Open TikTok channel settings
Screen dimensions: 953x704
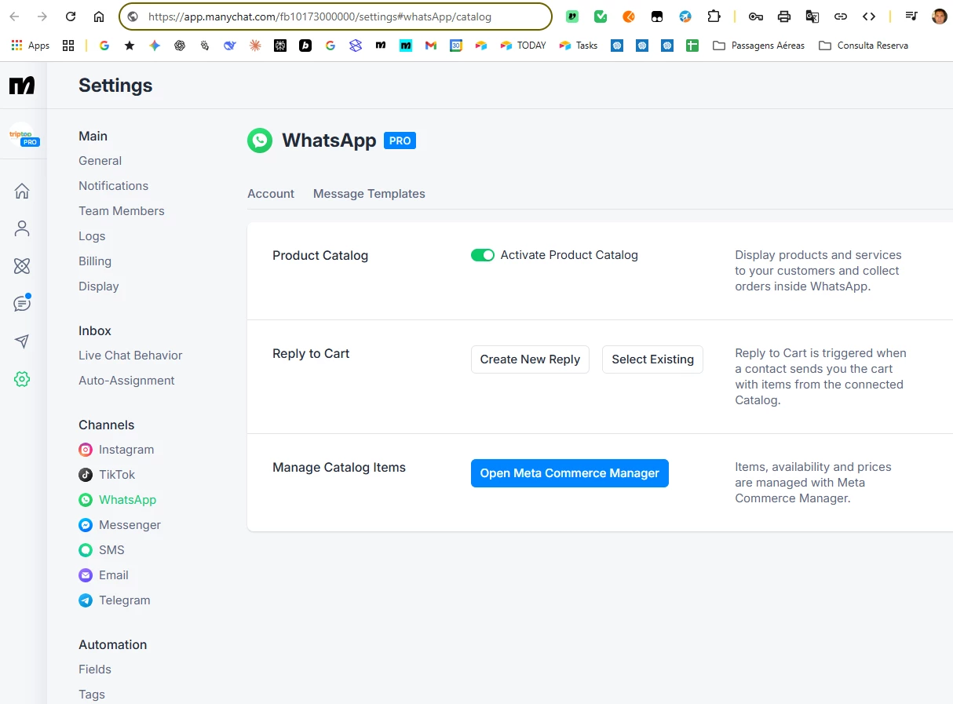click(107, 475)
